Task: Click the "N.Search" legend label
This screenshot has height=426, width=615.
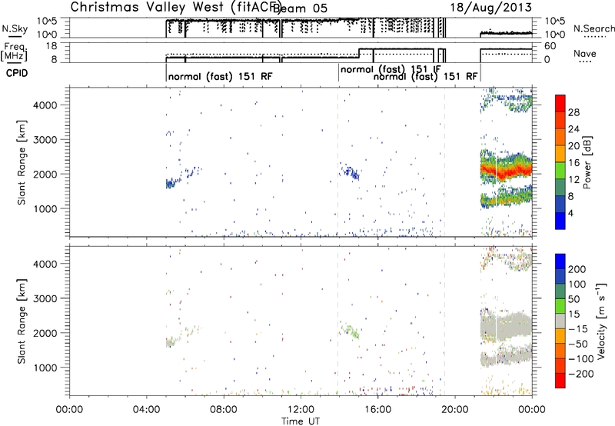Action: tap(593, 28)
